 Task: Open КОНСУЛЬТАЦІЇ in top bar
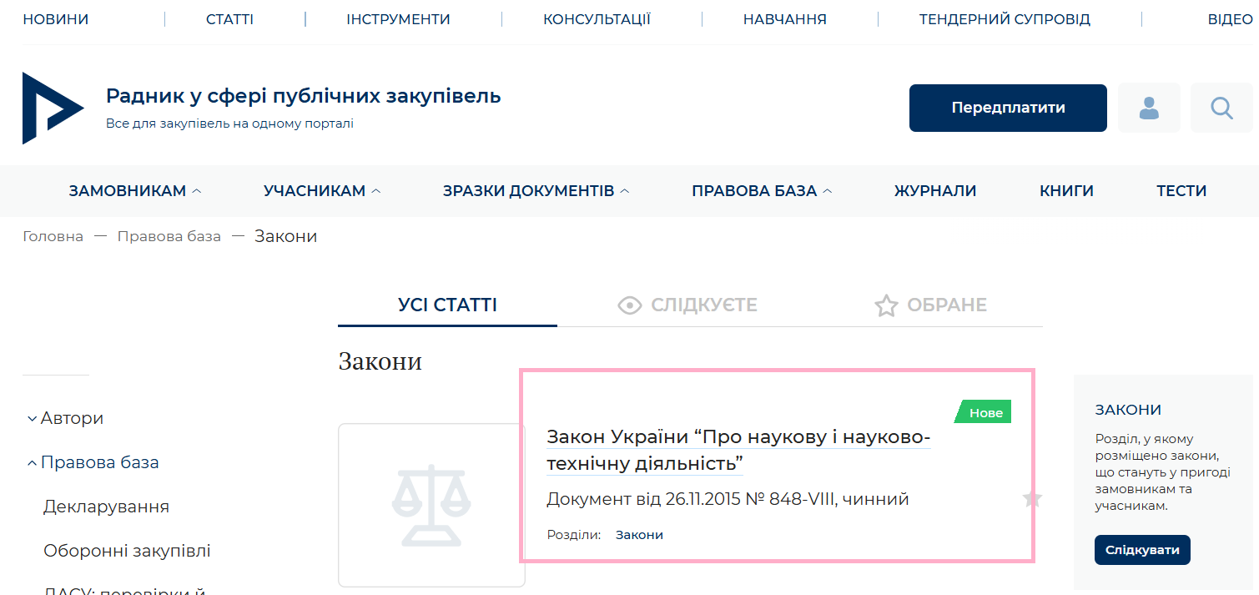coord(597,19)
